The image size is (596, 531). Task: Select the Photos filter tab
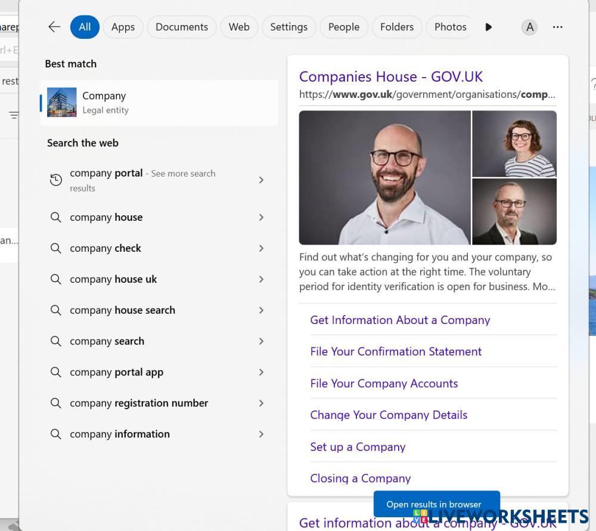[450, 27]
